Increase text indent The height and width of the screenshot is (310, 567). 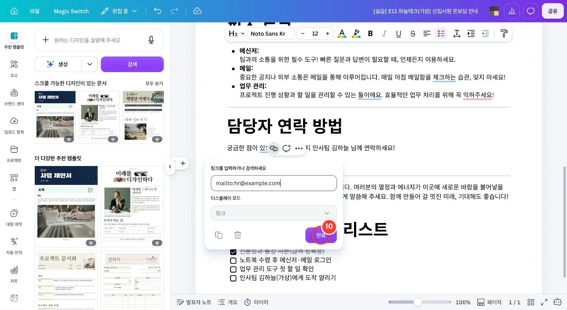471,33
